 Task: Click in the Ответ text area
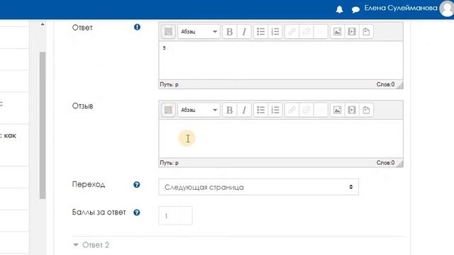[281, 60]
